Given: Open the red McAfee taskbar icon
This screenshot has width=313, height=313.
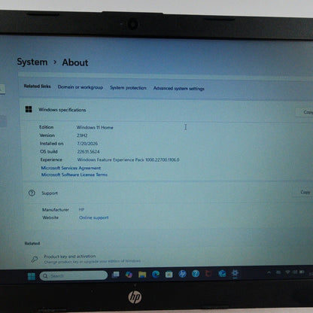Looking at the screenshot, I should pos(208,273).
